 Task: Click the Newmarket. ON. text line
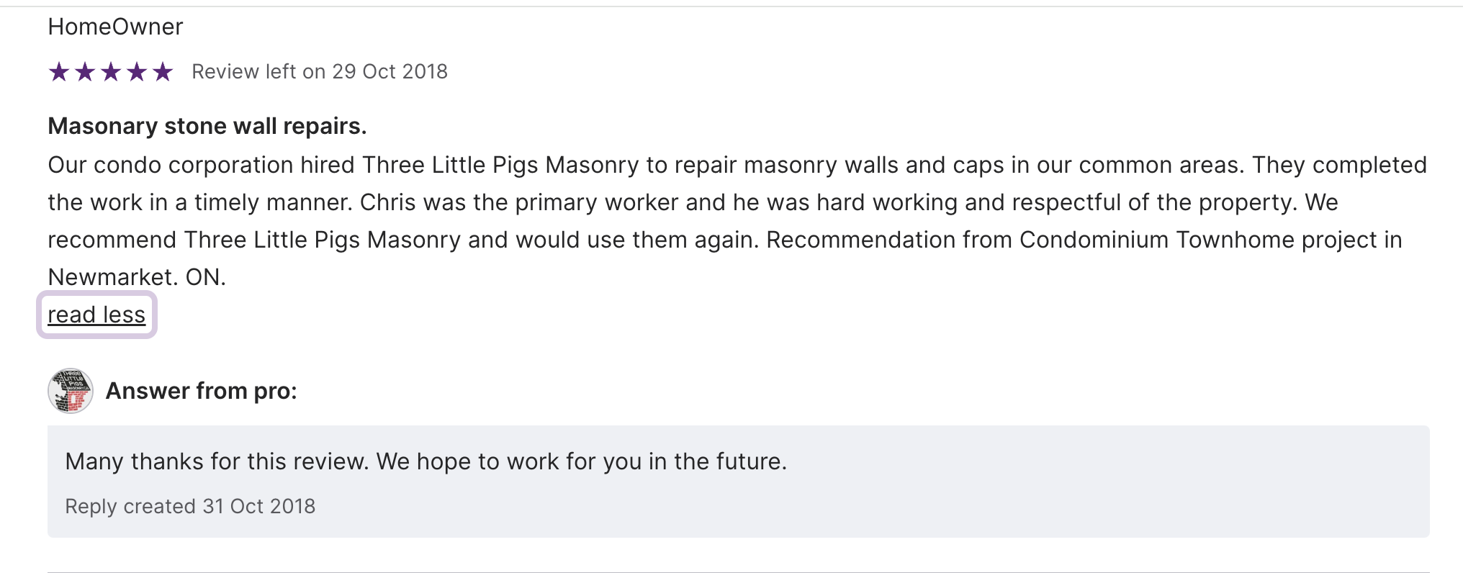tap(137, 277)
